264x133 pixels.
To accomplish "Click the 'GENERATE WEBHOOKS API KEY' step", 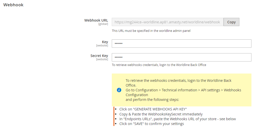I will coord(153,109).
